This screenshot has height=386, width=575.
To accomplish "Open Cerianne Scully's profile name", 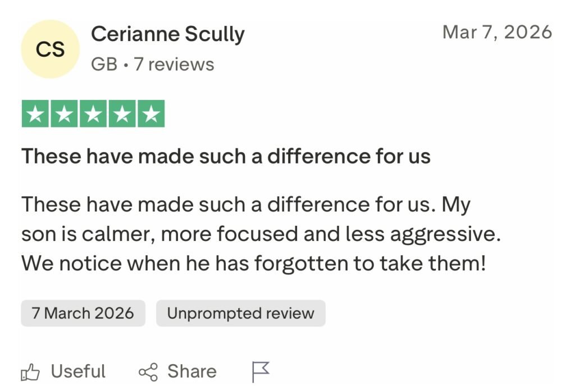I will click(167, 35).
